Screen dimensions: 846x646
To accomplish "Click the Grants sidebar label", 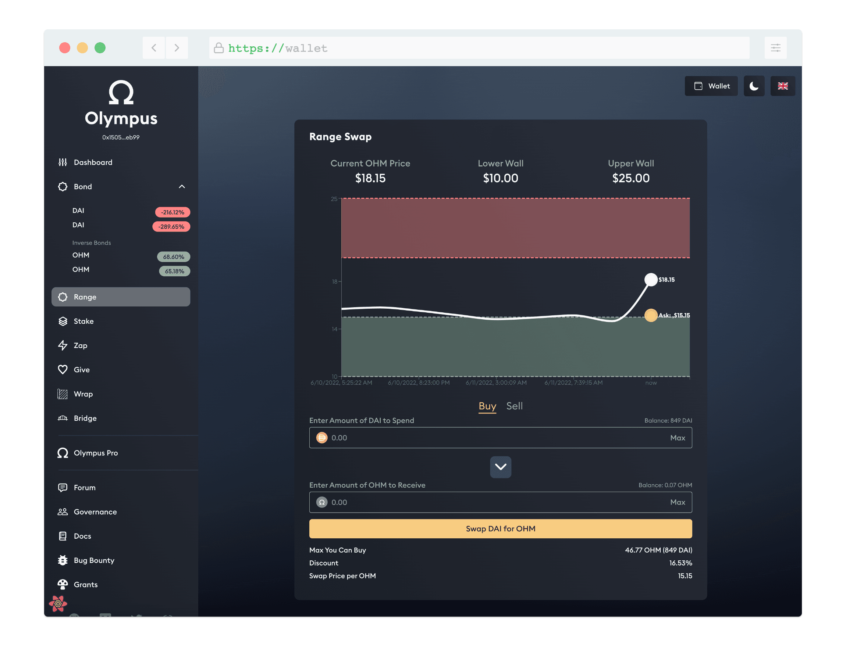I will (85, 584).
